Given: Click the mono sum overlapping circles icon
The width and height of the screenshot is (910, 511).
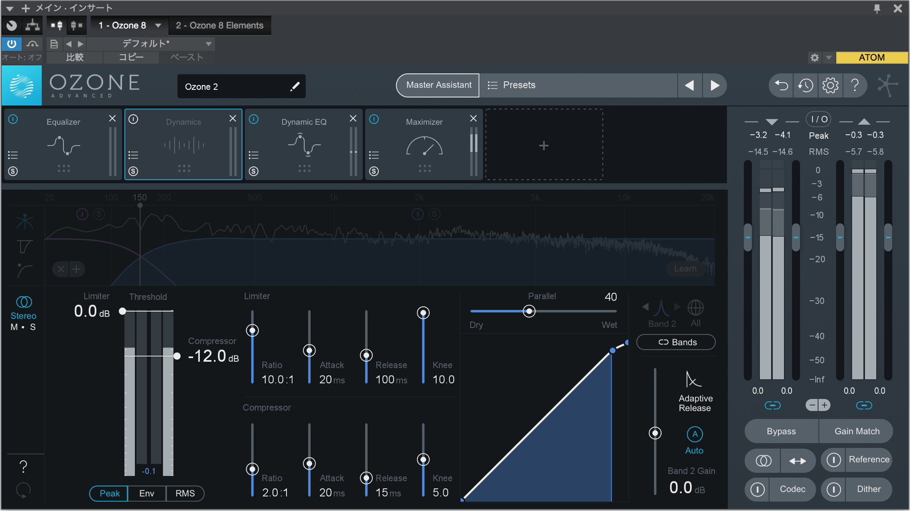Looking at the screenshot, I should coord(763,461).
